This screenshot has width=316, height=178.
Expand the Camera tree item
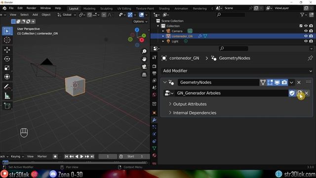point(163,31)
